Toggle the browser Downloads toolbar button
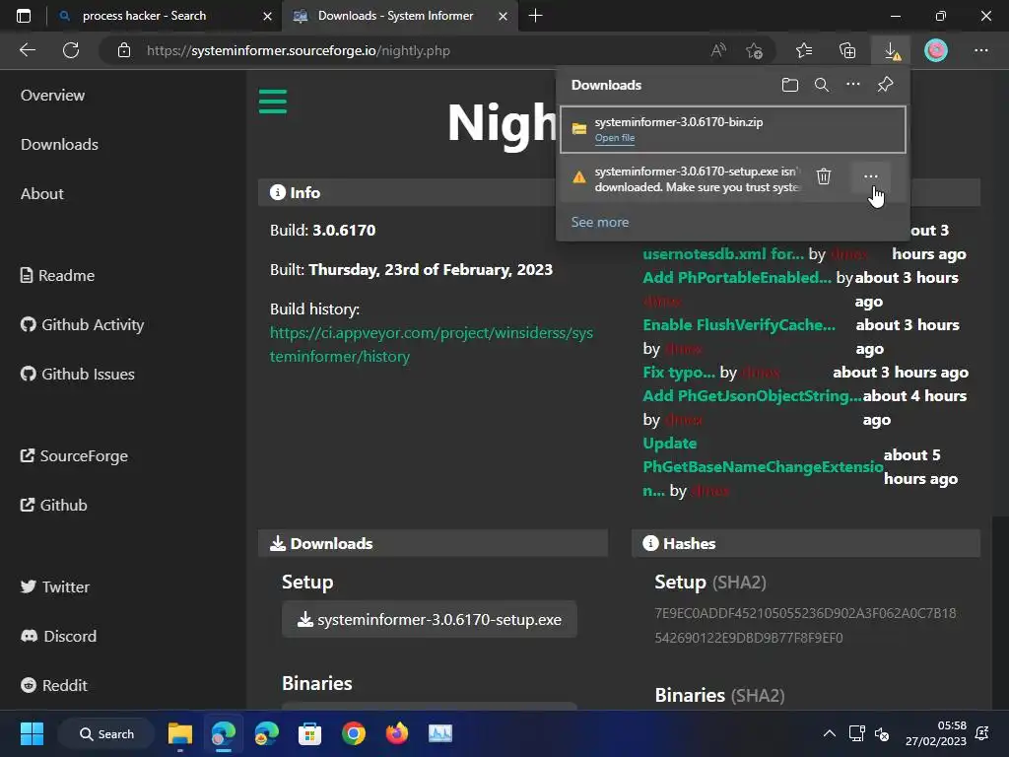The height and width of the screenshot is (757, 1009). click(x=892, y=50)
